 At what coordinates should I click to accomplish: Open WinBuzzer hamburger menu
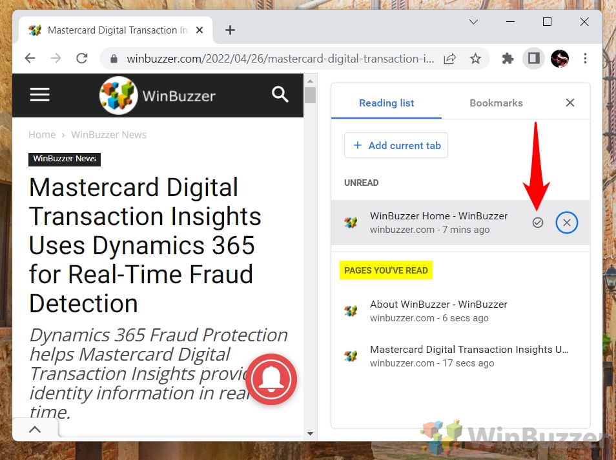(x=39, y=95)
